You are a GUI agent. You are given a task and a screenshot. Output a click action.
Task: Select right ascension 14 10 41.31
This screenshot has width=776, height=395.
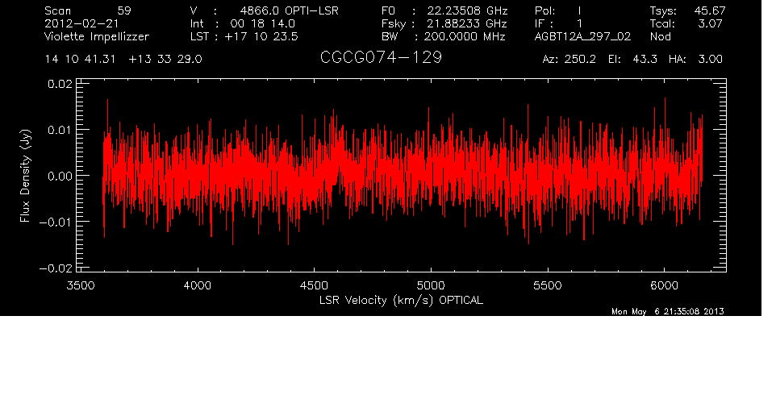[80, 60]
